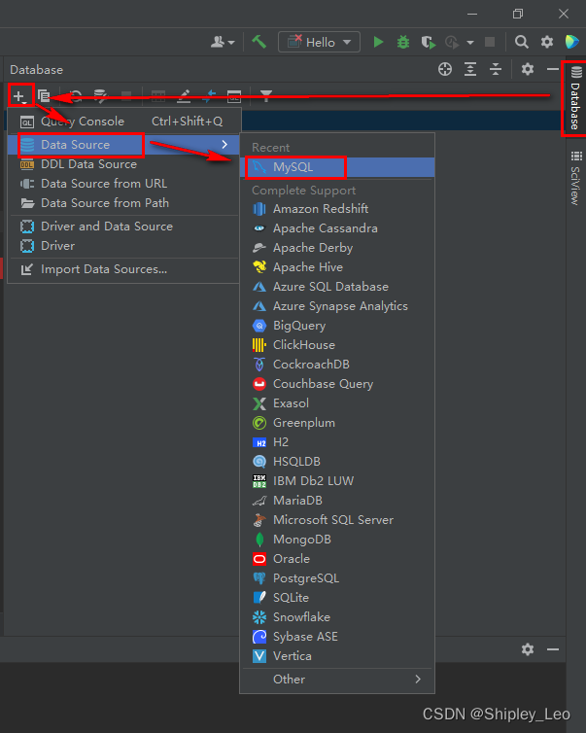
Task: Hide the Database panel with minus icon
Action: pos(553,70)
